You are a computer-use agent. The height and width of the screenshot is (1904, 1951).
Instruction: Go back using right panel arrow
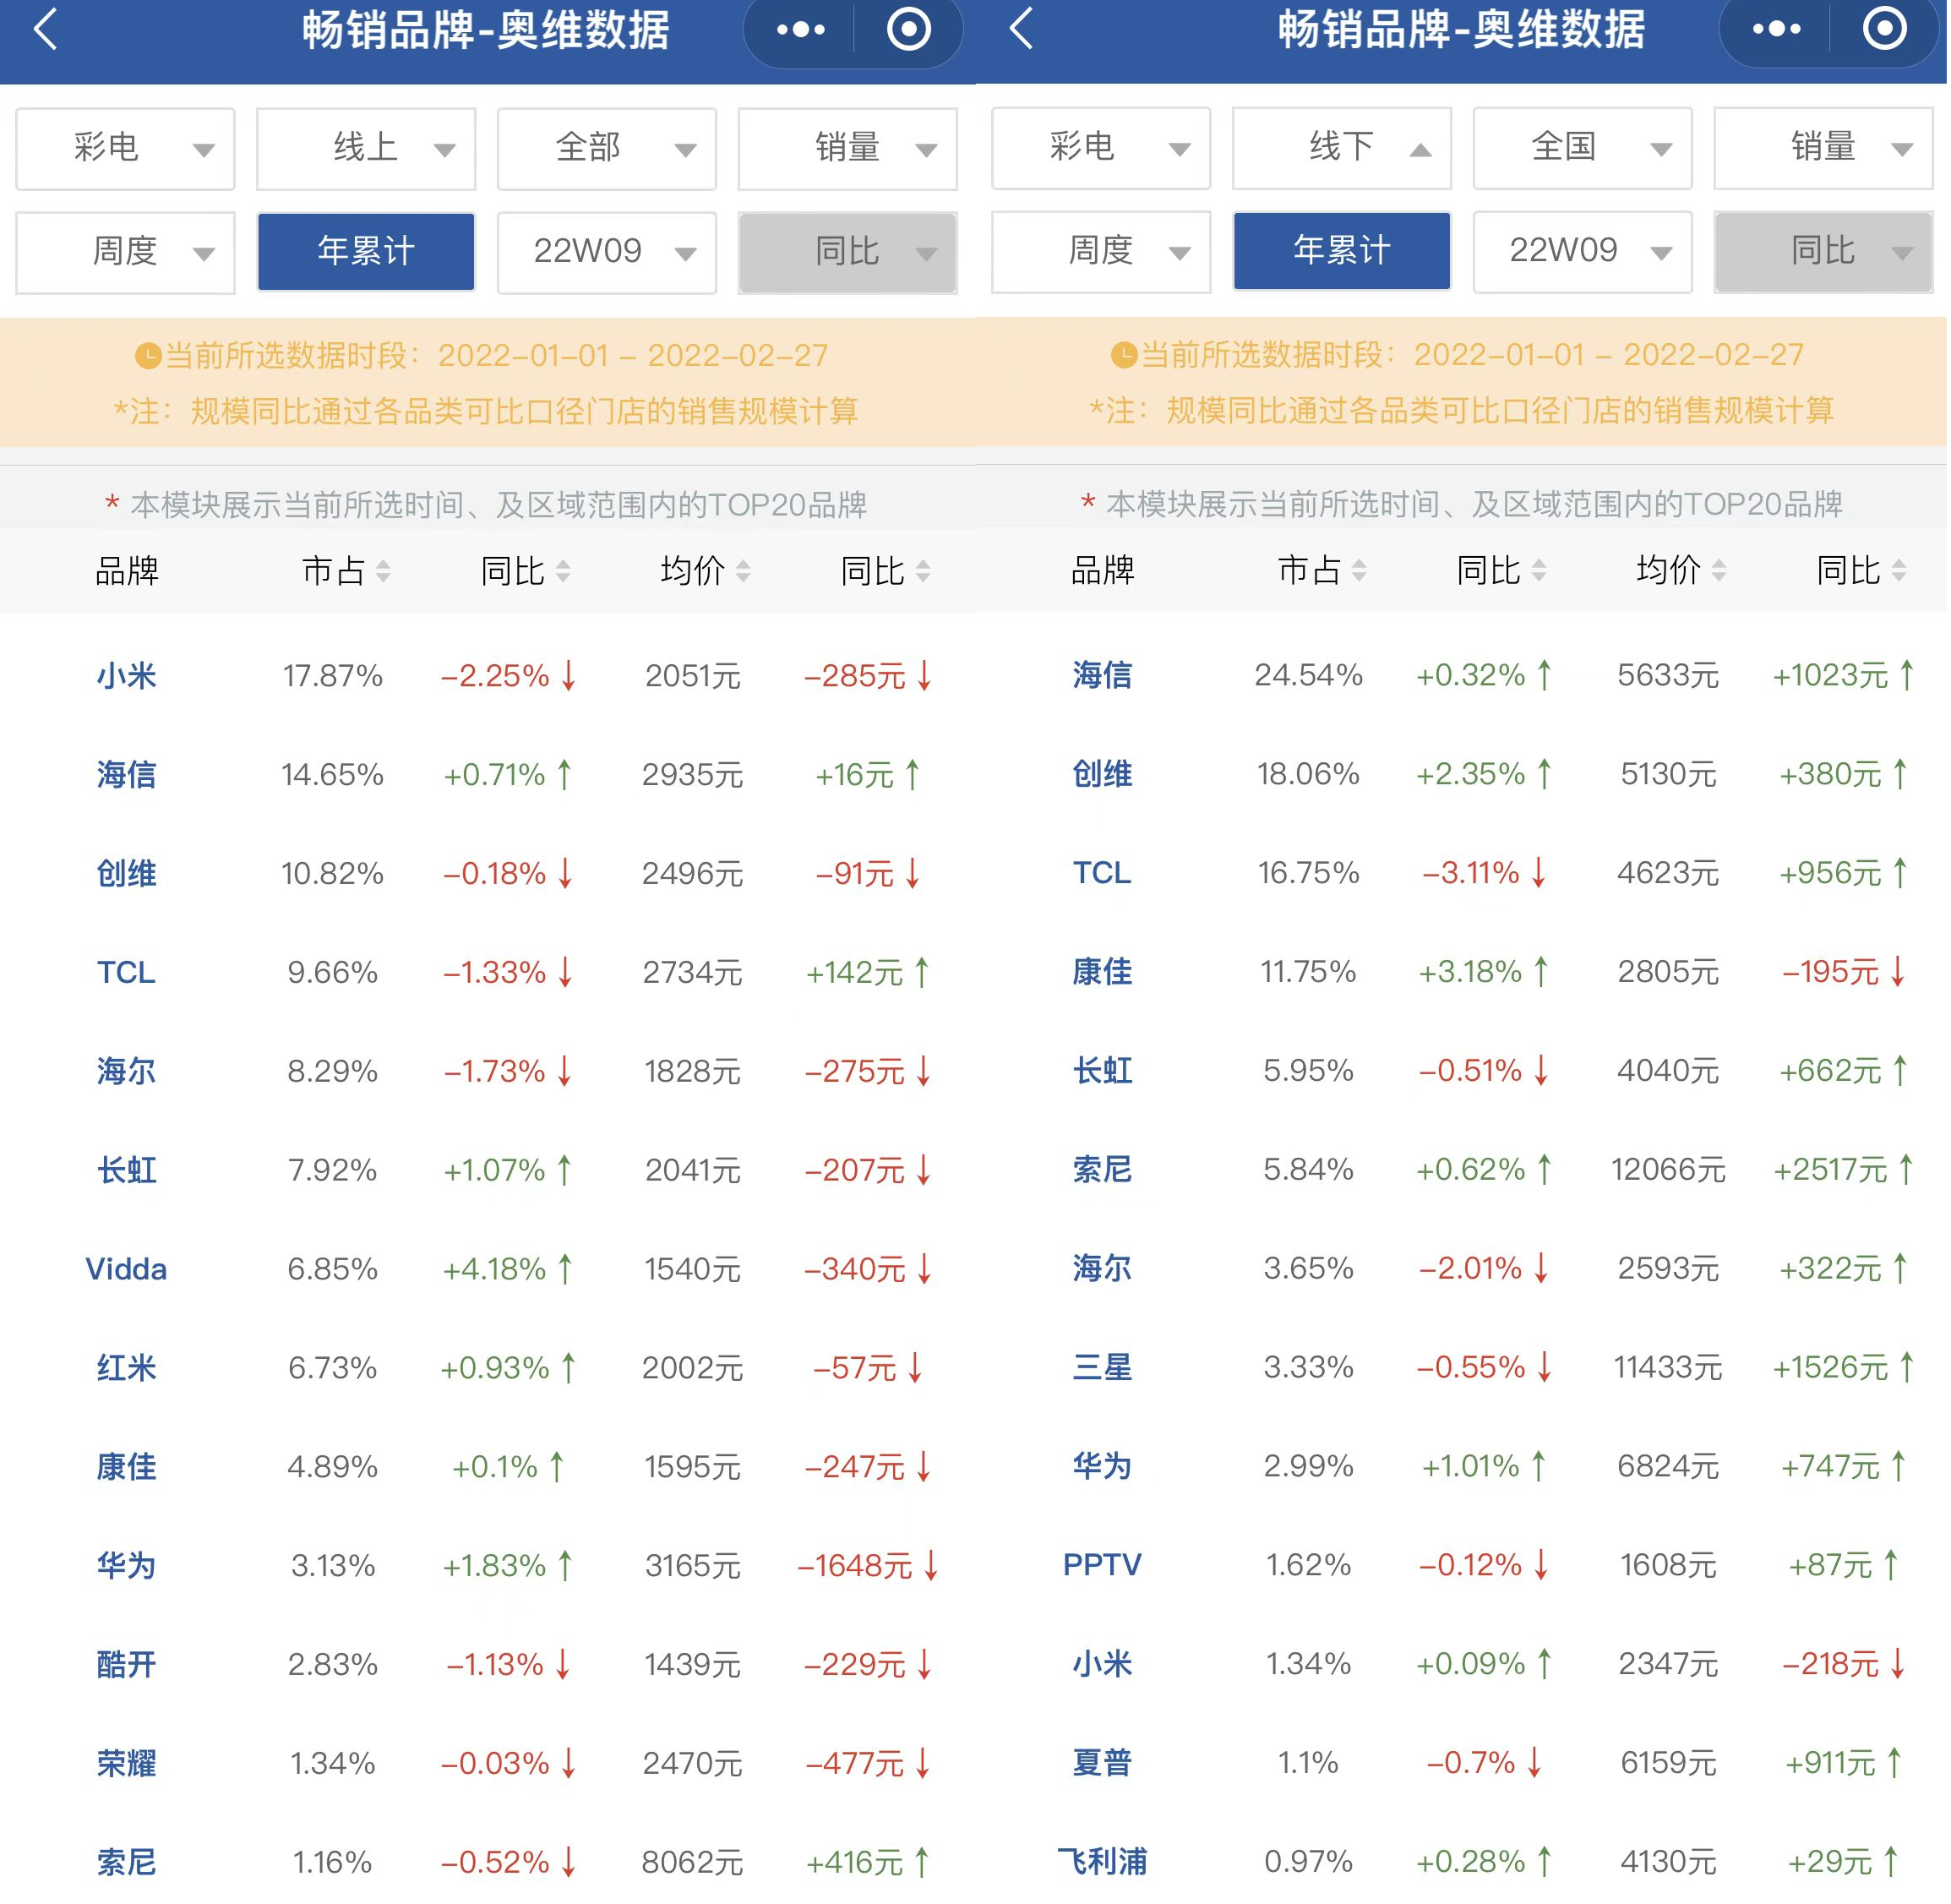[x=1022, y=29]
